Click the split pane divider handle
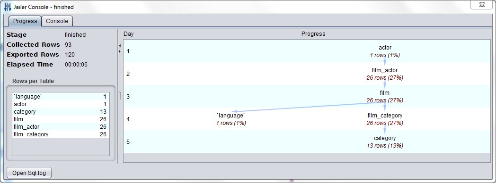This screenshot has height=183, width=496. [x=120, y=96]
